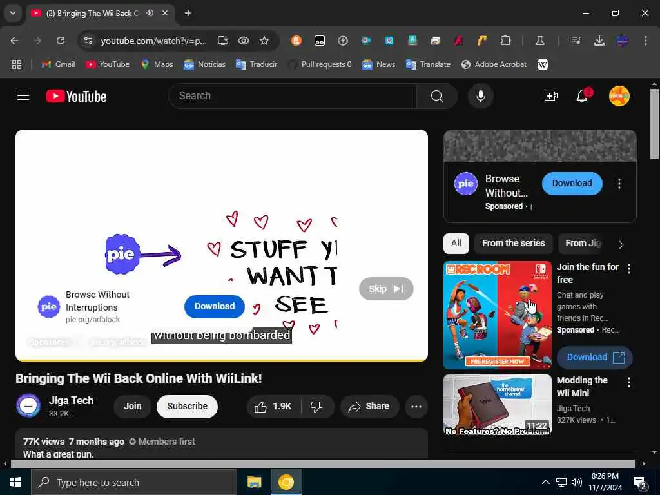Open the Apps grid in bookmarks bar
The image size is (660, 495).
tap(17, 64)
